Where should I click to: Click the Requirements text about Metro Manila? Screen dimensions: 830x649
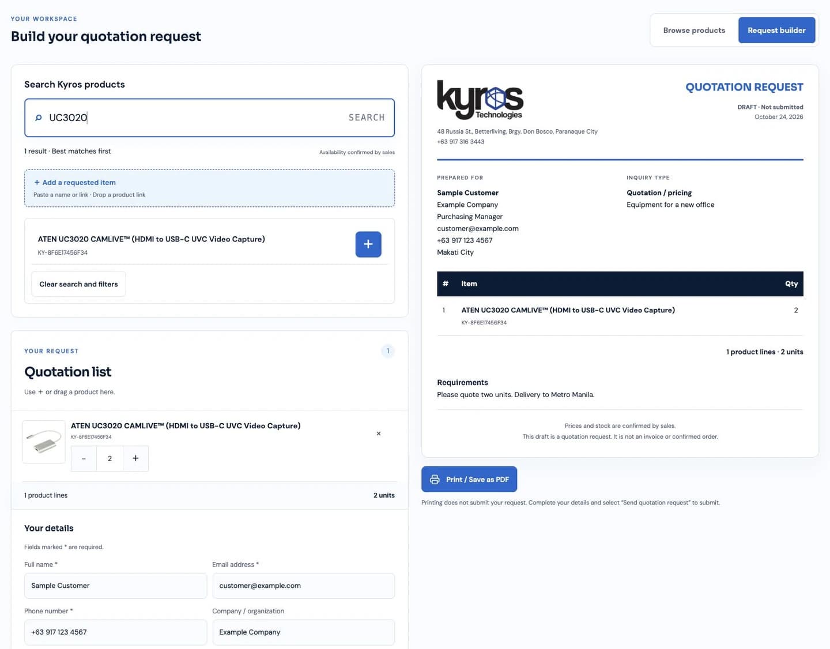[x=515, y=395]
